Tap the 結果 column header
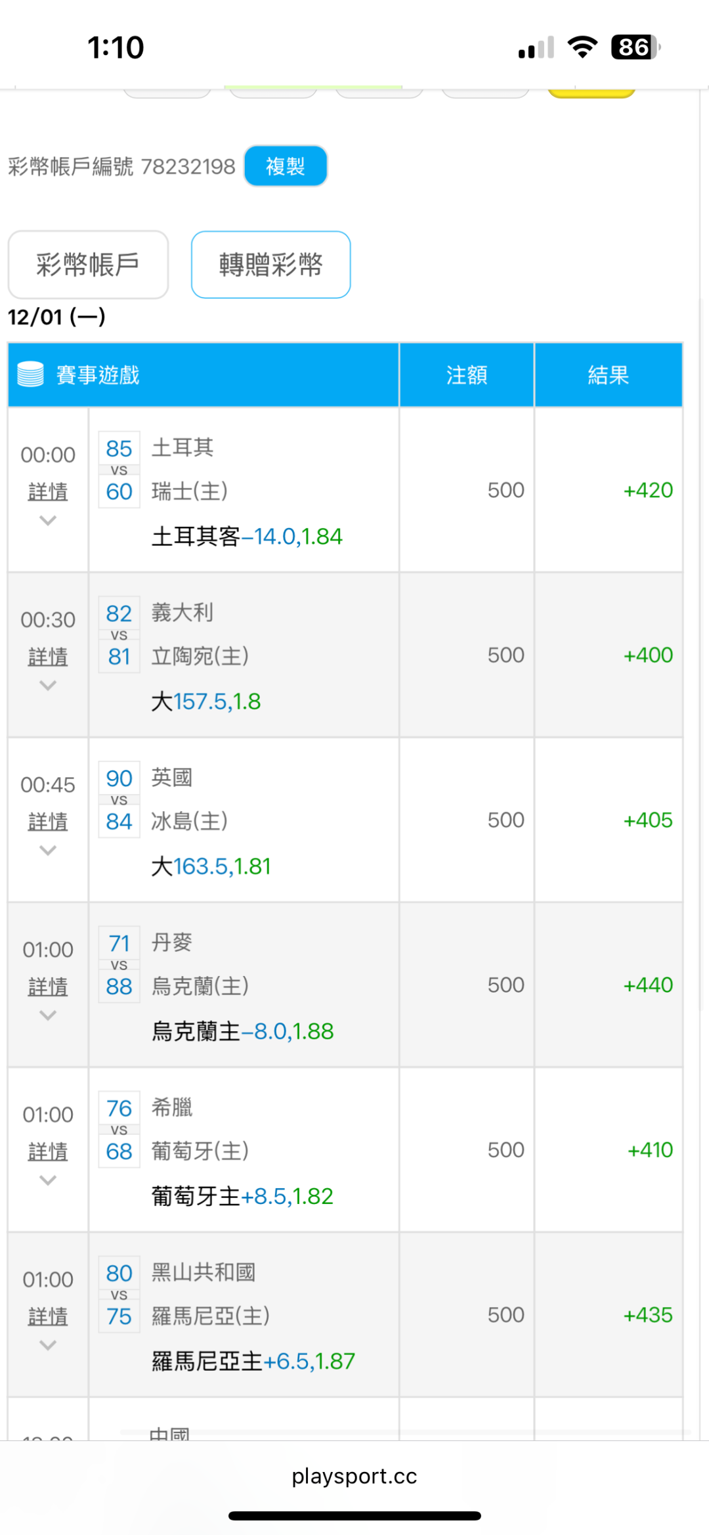 608,375
